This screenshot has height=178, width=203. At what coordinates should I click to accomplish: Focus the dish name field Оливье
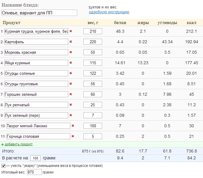click(39, 13)
